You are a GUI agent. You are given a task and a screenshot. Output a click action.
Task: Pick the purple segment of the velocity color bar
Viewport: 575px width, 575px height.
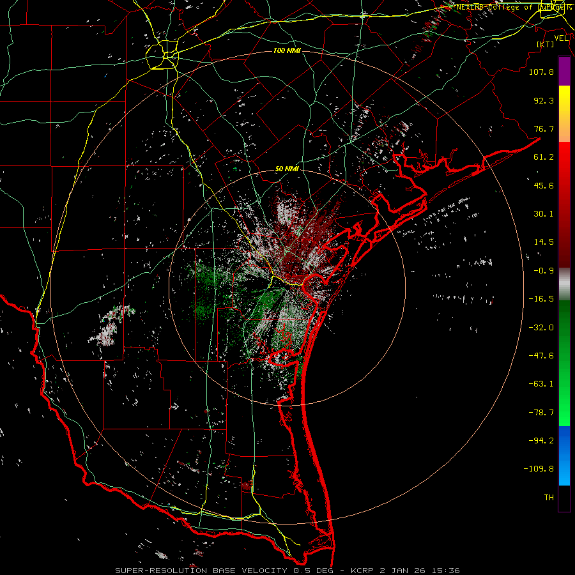(564, 71)
